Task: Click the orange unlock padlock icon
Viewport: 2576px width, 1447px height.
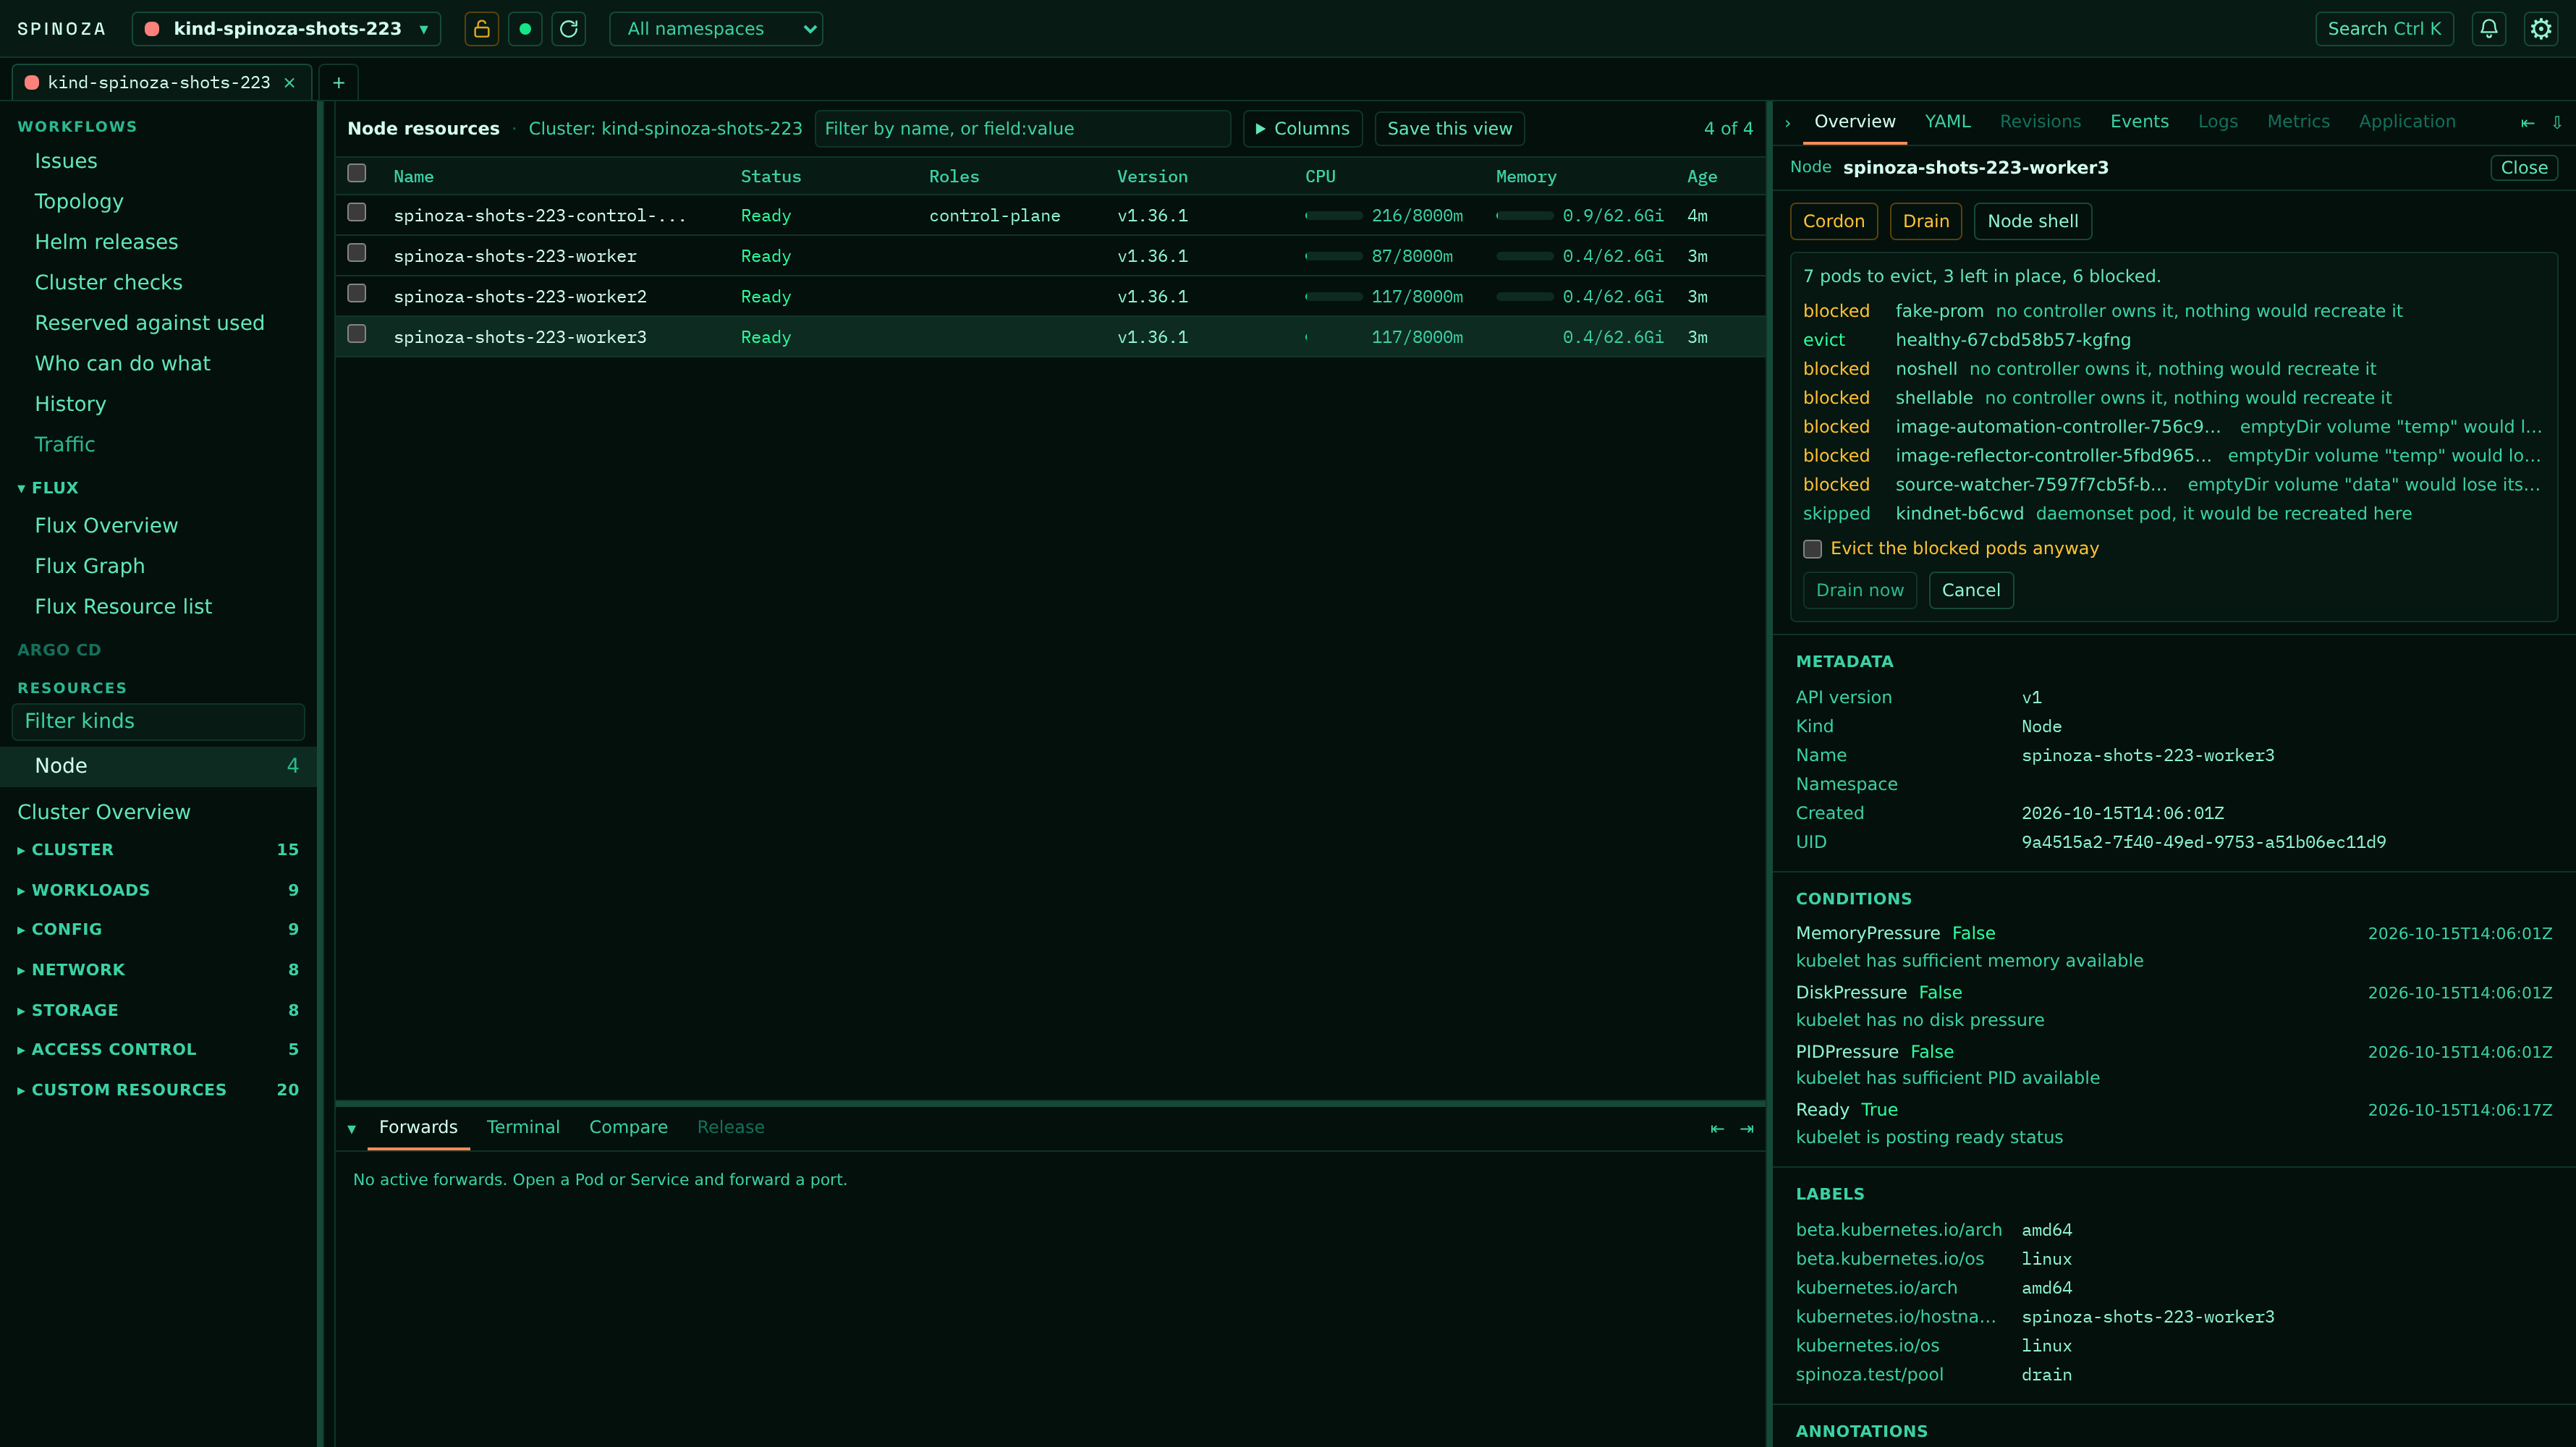Action: point(481,29)
